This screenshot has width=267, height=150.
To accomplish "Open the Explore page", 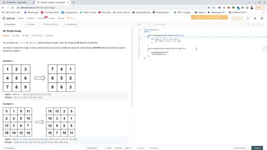I will click(21, 18).
